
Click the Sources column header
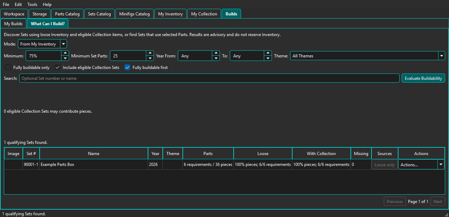point(385,154)
